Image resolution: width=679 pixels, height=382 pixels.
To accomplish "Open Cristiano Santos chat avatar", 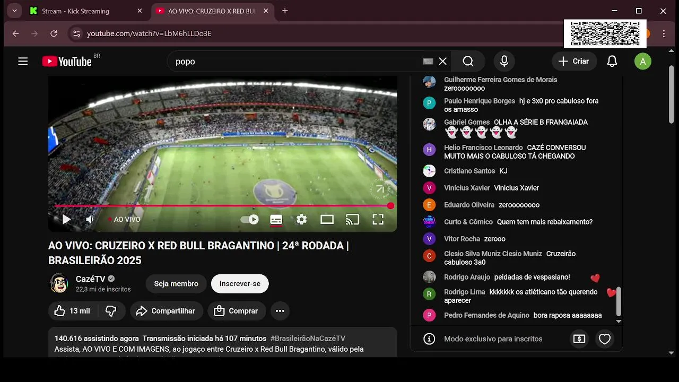I will 429,171.
